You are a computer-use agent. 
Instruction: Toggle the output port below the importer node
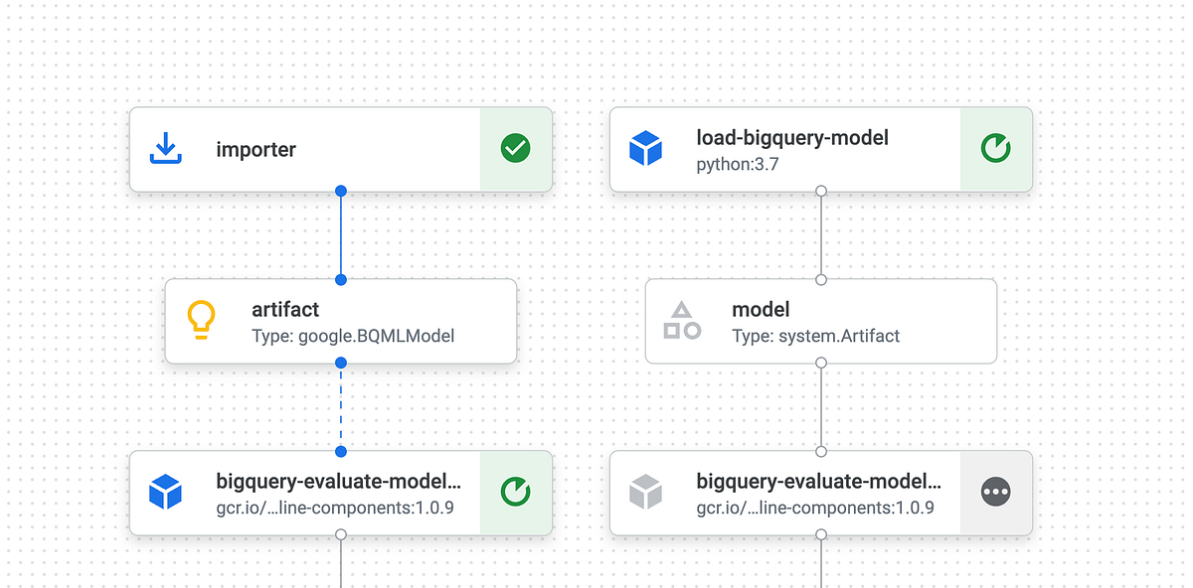pos(341,190)
